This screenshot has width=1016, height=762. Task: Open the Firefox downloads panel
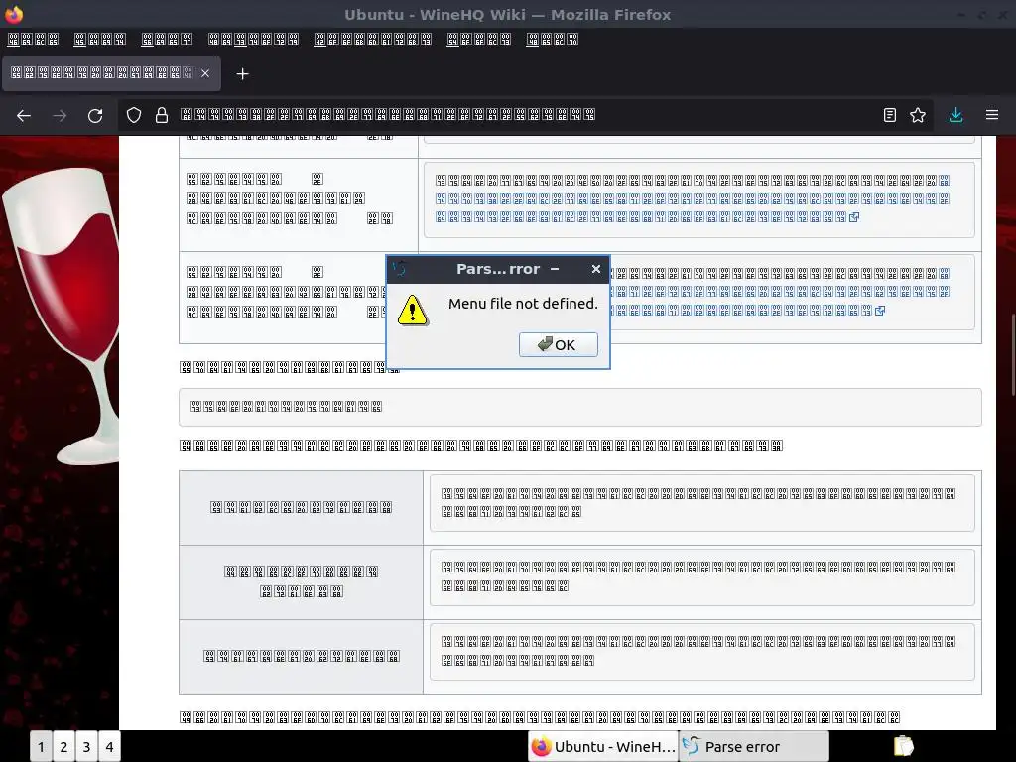coord(955,115)
